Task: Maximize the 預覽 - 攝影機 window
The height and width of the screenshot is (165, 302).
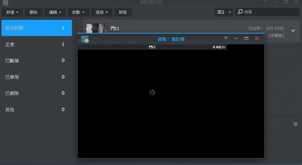Action: point(246,38)
